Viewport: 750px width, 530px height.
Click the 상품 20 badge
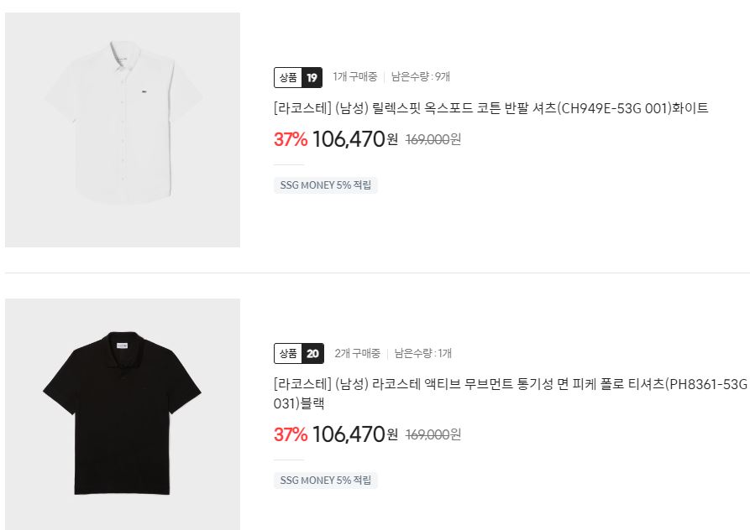[x=299, y=353]
